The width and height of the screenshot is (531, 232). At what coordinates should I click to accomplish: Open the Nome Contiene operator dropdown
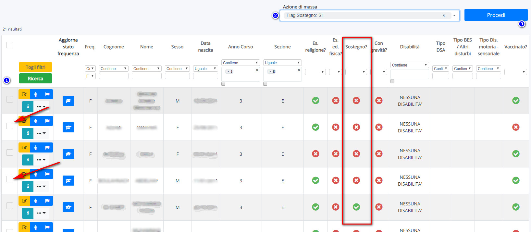tap(147, 68)
